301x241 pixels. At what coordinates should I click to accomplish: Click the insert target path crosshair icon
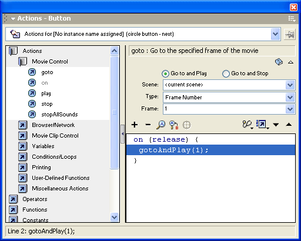[186, 125]
